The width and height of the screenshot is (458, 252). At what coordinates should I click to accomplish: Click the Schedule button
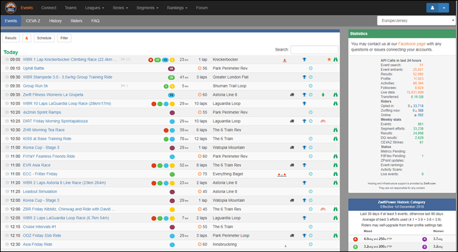click(x=44, y=38)
